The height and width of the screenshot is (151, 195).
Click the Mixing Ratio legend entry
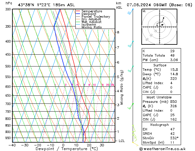click(x=91, y=27)
